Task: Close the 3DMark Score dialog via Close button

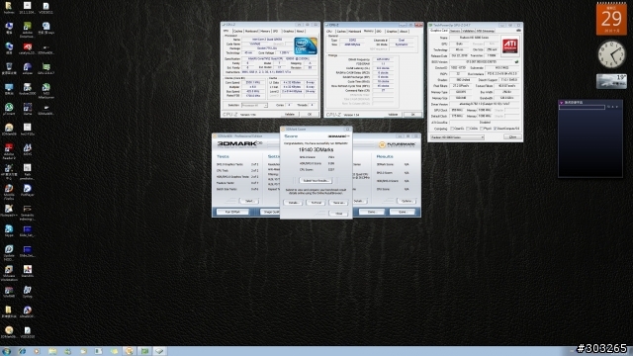Action: [x=338, y=214]
